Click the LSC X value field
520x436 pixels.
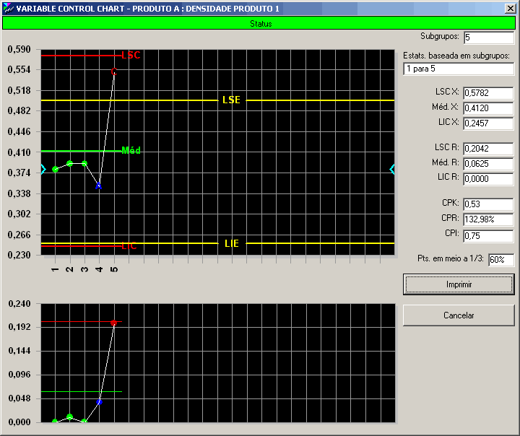click(487, 93)
